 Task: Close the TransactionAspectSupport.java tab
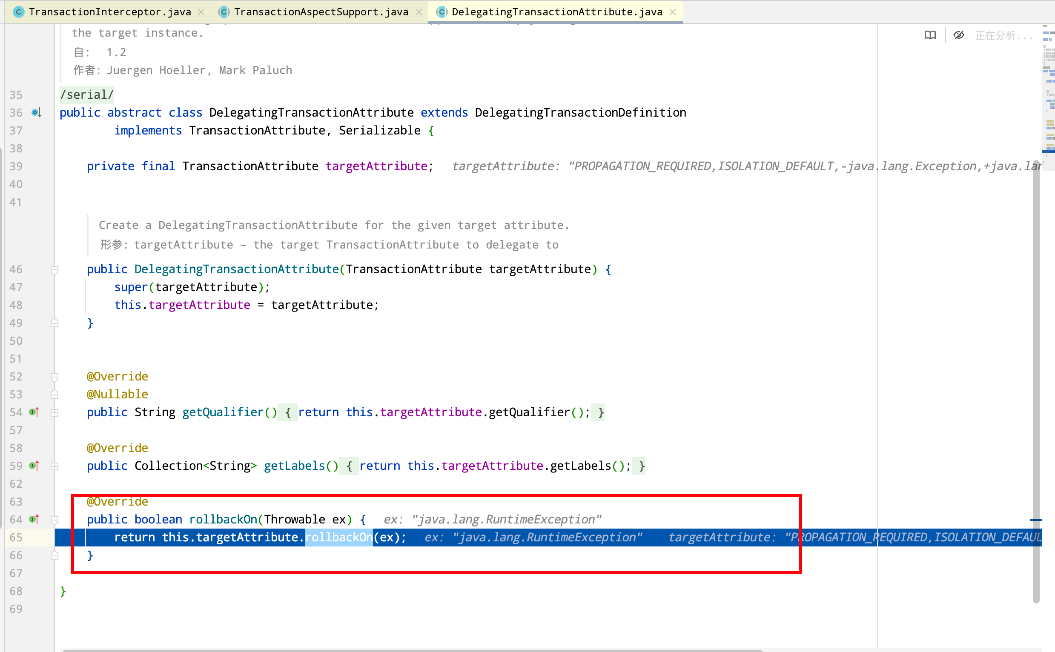(419, 12)
